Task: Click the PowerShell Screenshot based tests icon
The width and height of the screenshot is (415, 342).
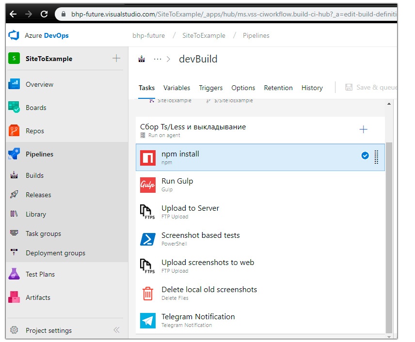Action: tap(148, 239)
